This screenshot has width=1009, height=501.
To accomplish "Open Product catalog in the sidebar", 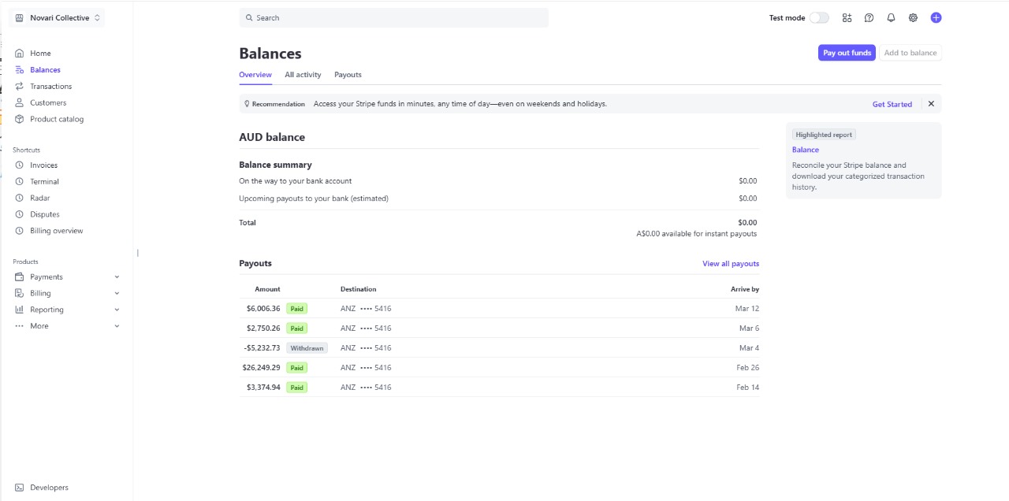I will [56, 119].
